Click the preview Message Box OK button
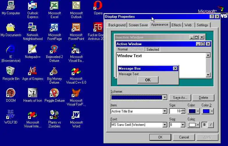The width and height of the screenshot is (228, 146). coord(148,80)
